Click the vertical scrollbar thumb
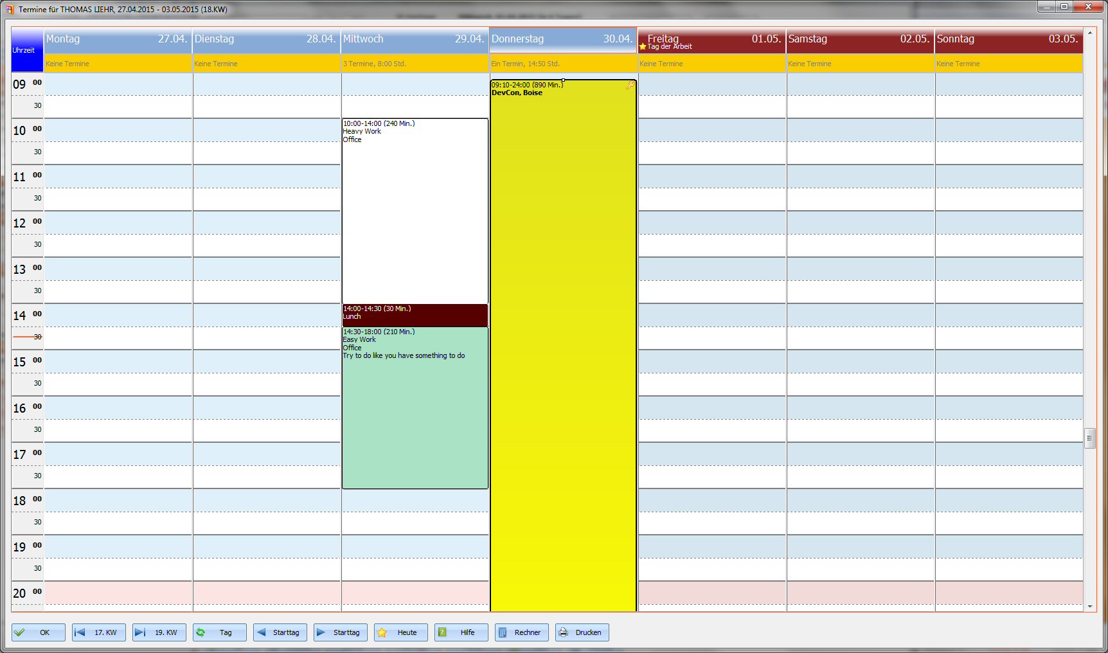Screen dimensions: 1108x653 [1091, 438]
